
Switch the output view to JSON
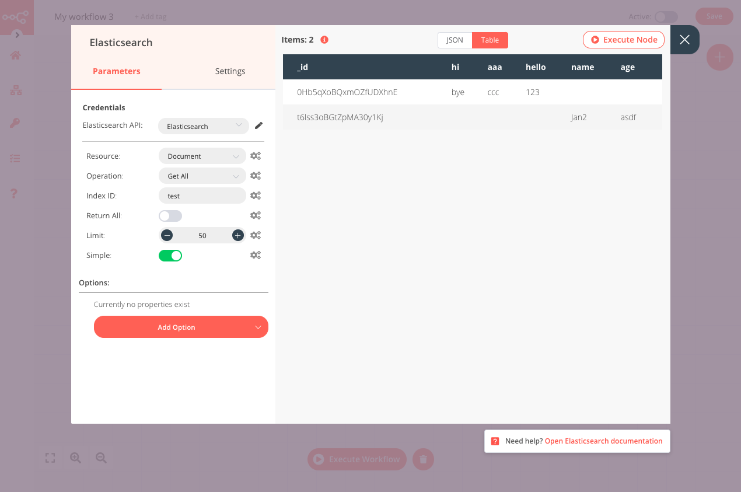pyautogui.click(x=455, y=40)
